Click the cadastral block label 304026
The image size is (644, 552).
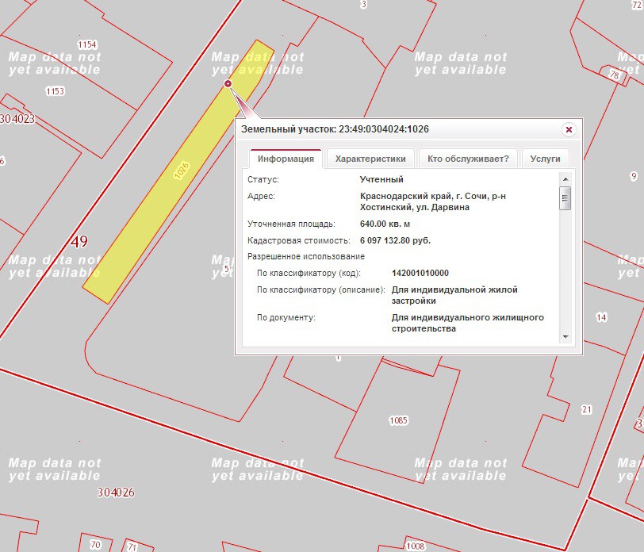(116, 492)
